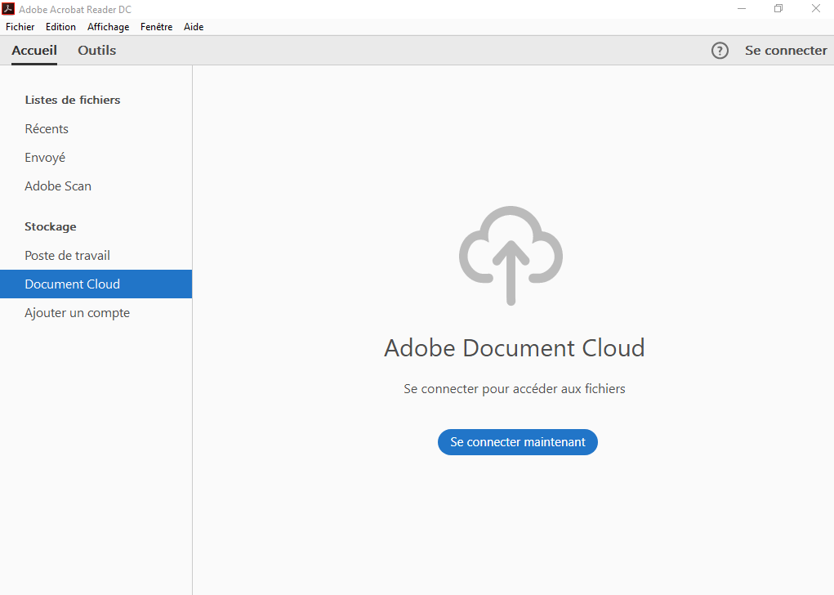Select Document Cloud in the sidebar
The height and width of the screenshot is (595, 834).
point(96,284)
